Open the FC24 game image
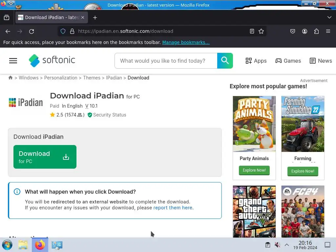 [303, 212]
